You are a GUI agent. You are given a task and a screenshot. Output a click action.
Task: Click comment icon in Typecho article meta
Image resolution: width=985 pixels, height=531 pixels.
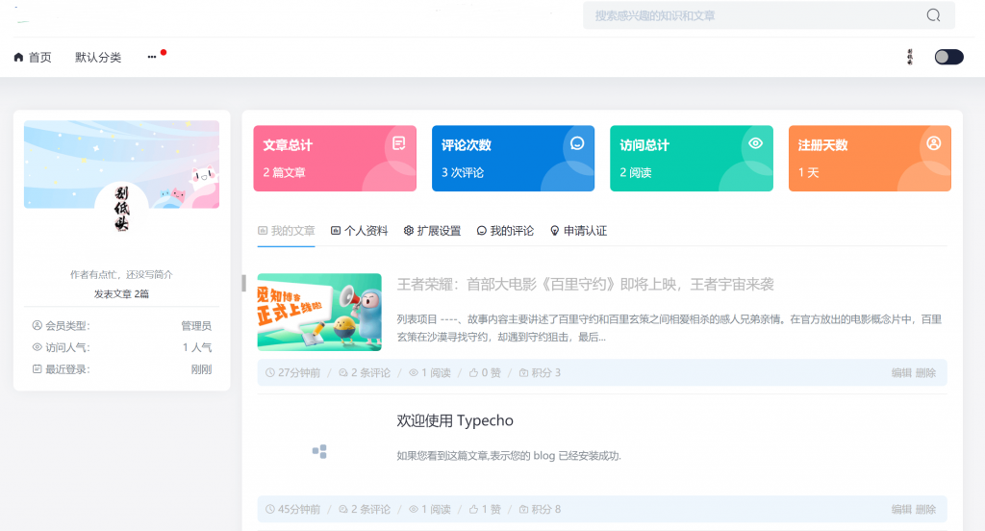(x=343, y=509)
